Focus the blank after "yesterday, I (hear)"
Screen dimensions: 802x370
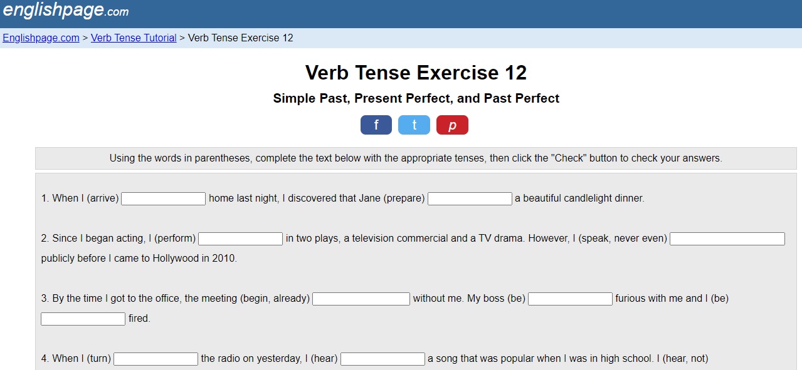[x=383, y=359]
